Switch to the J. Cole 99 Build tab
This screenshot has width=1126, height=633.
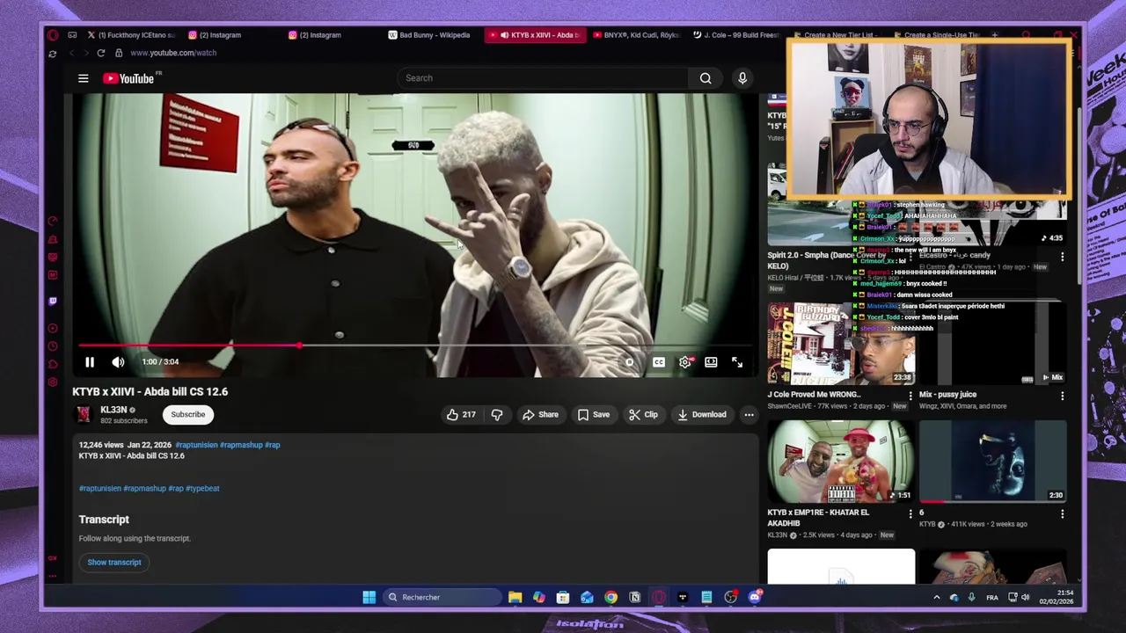point(735,35)
